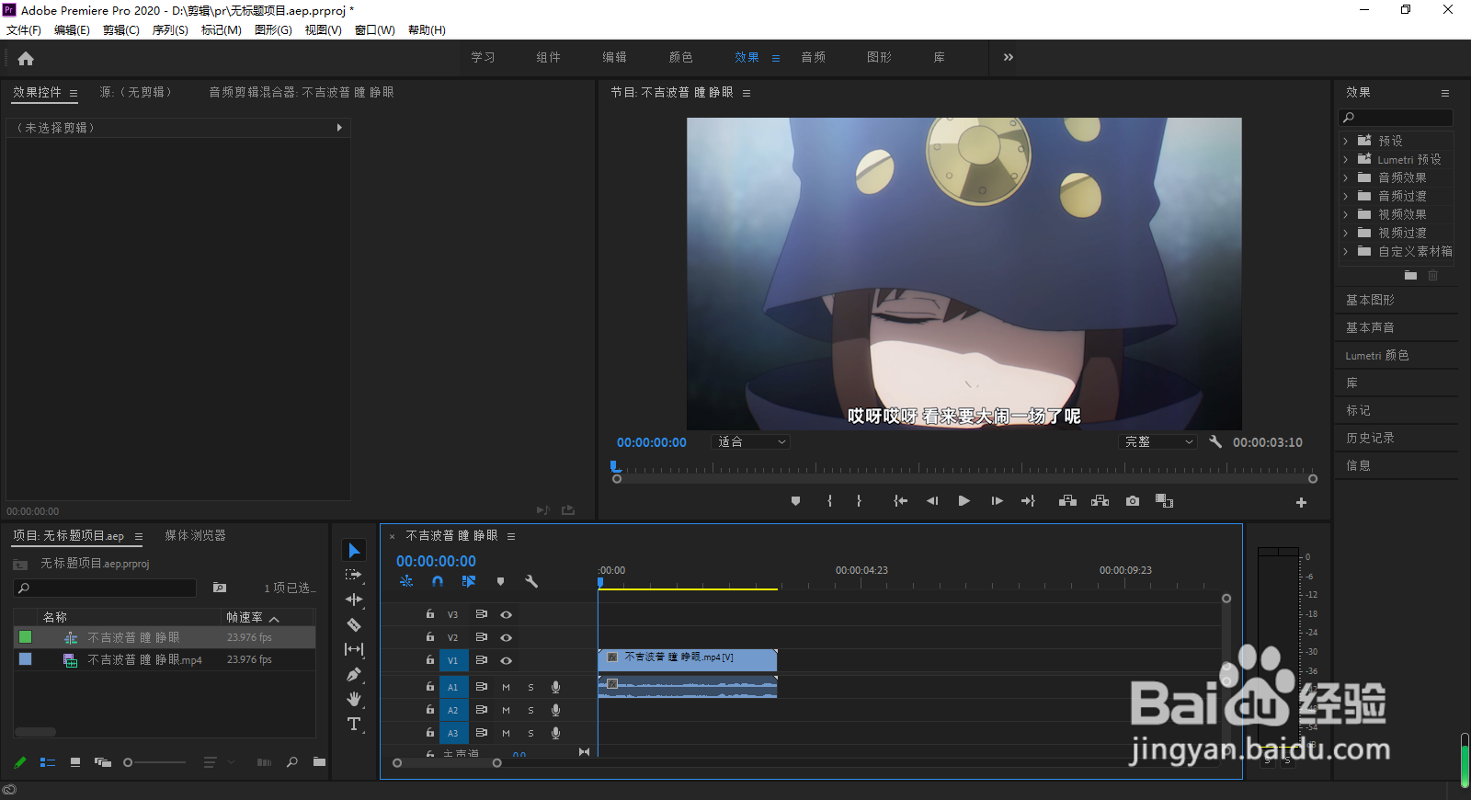Open the 文件(F) menu

click(x=24, y=30)
